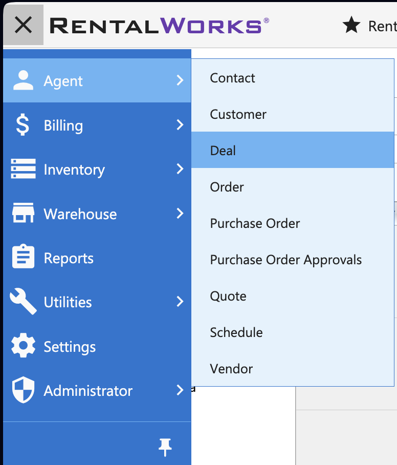Open the Administrator menu
Viewport: 397px width, 465px height.
[97, 390]
